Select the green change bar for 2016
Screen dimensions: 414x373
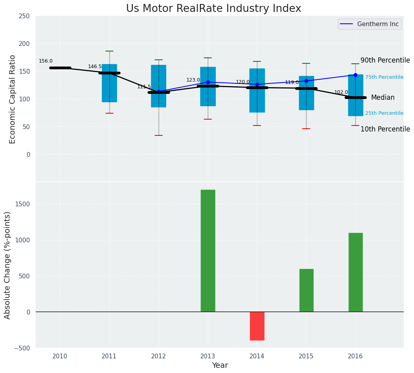click(355, 272)
